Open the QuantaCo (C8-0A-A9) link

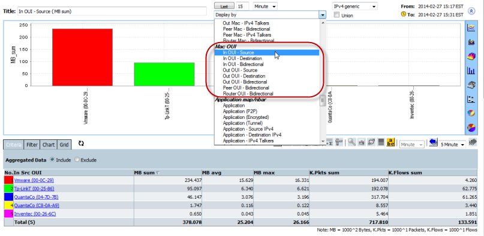(x=37, y=205)
